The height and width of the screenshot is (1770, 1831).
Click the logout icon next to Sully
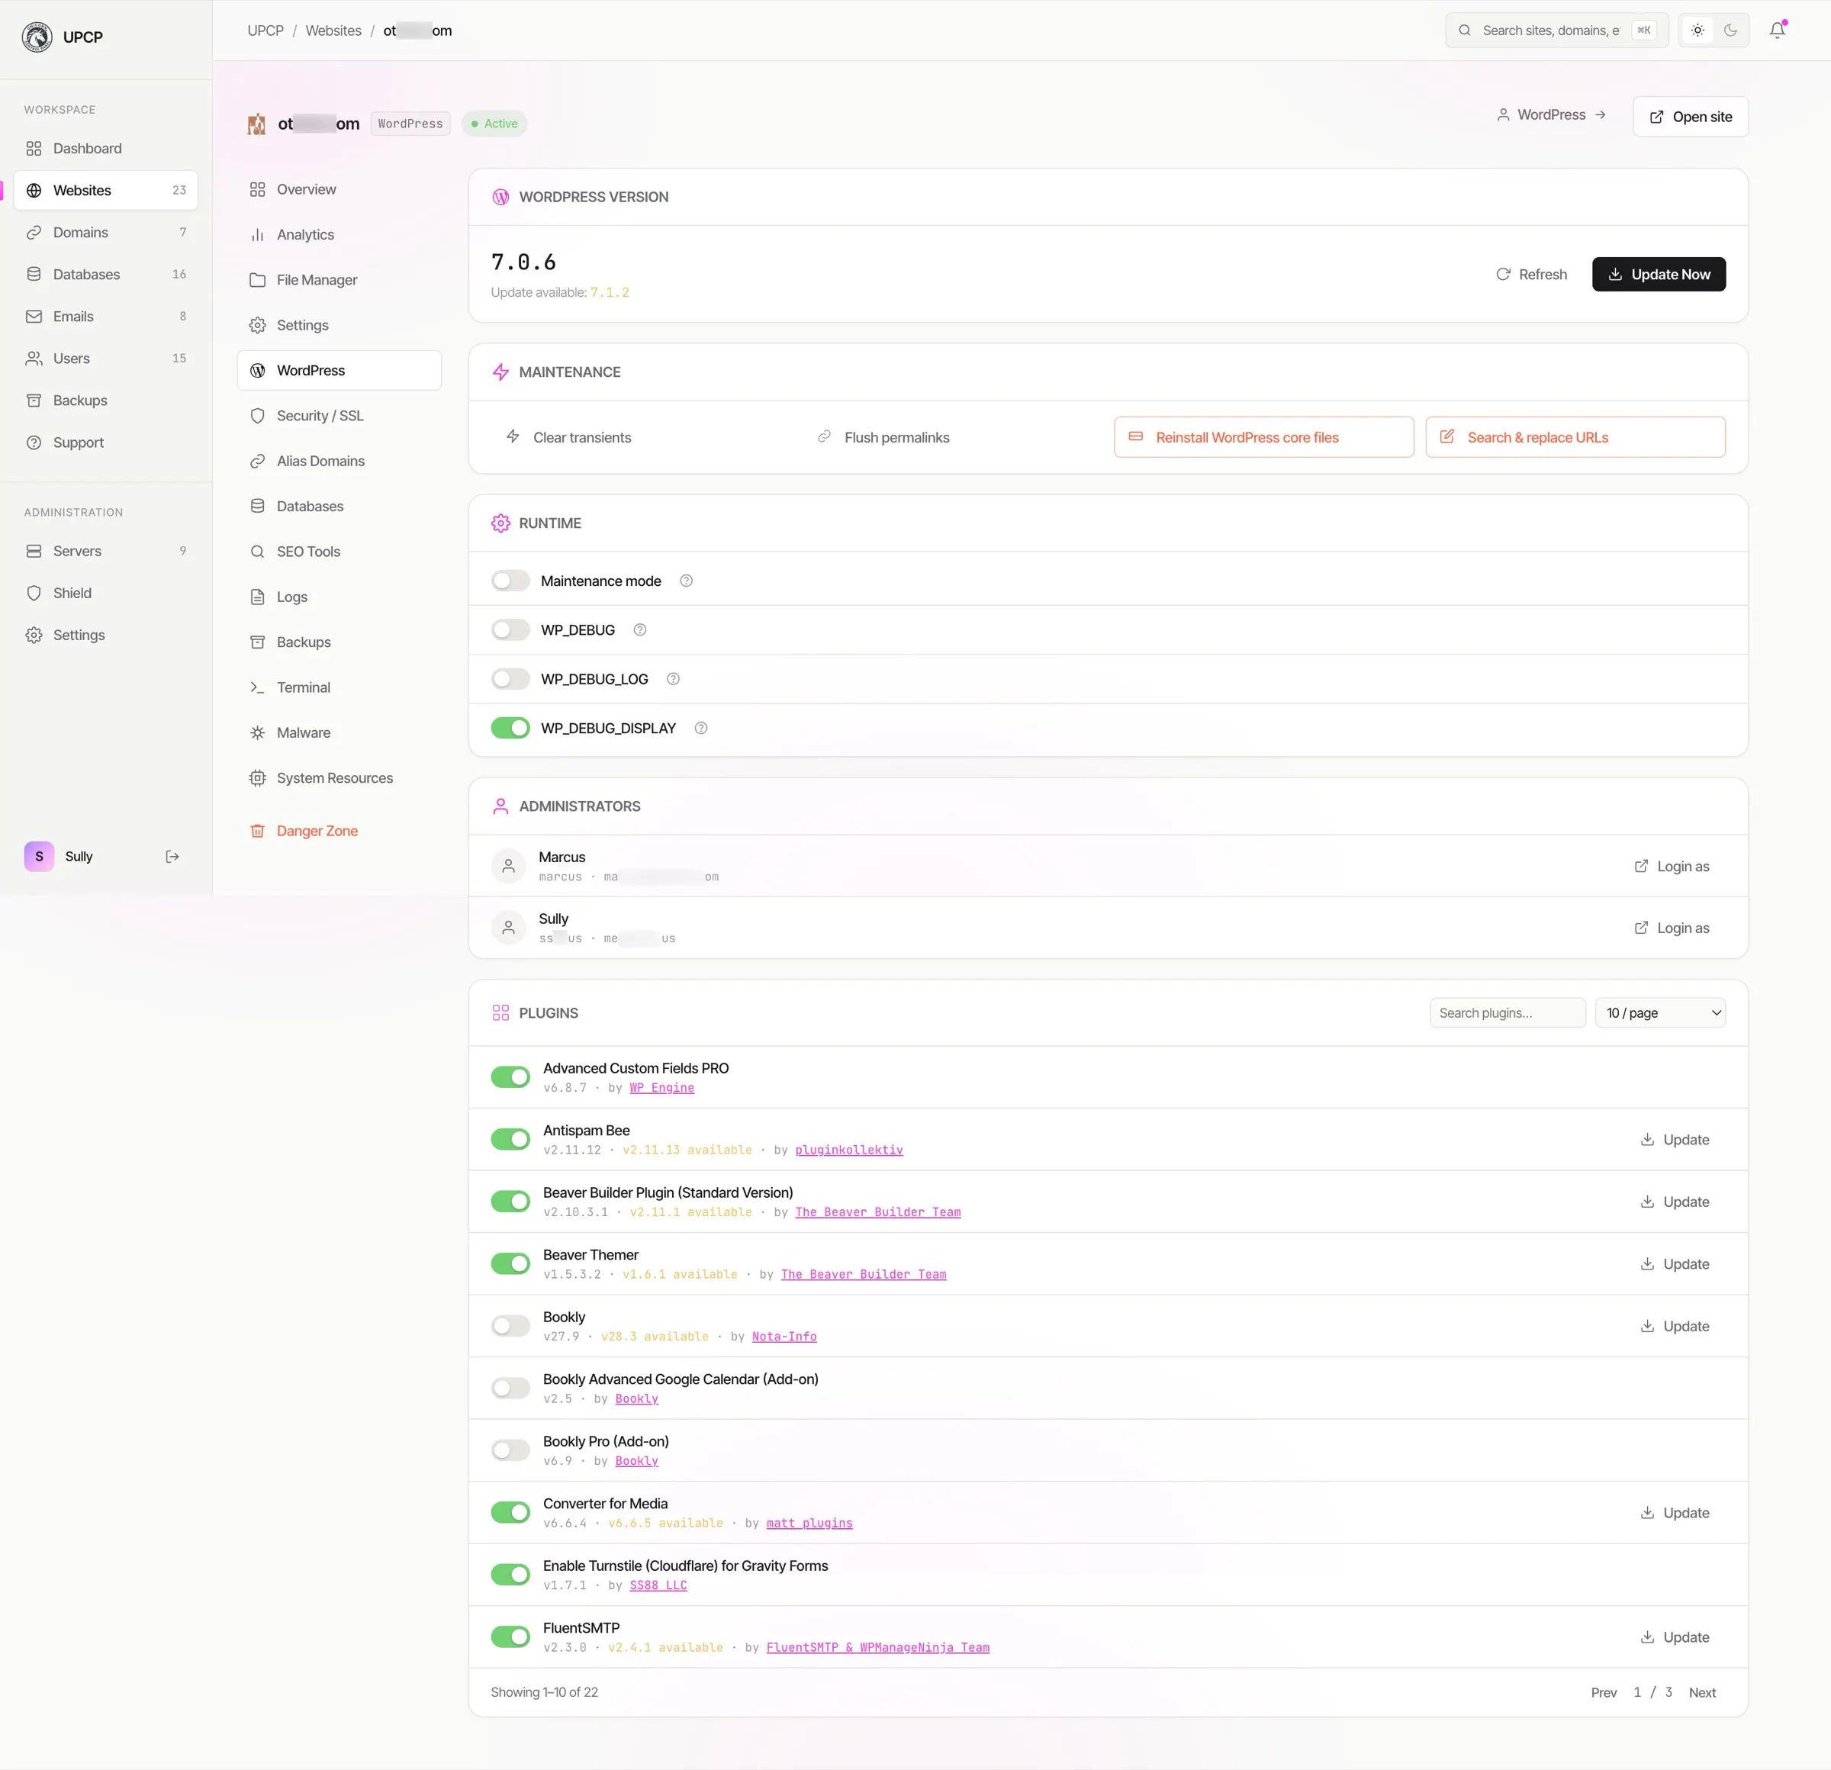172,857
